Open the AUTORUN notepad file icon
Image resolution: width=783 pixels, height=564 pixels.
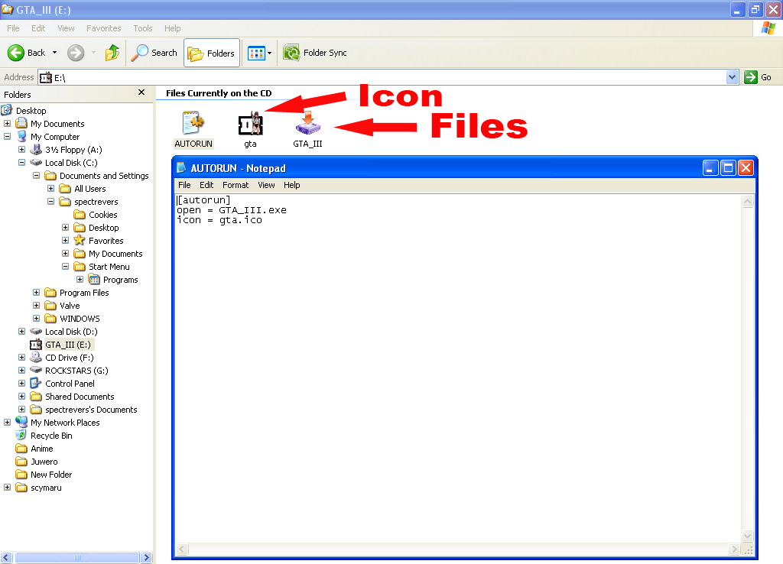pos(192,122)
